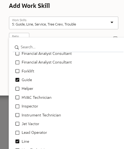Image resolution: width=124 pixels, height=149 pixels.
Task: Check the Instrument Technician box
Action: click(17, 115)
